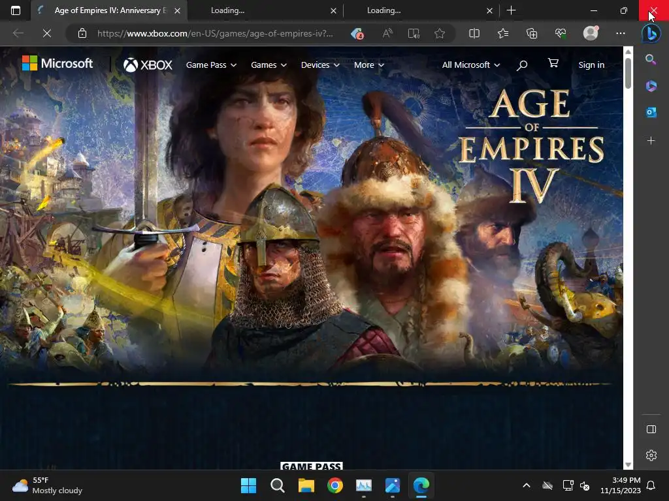Open Collections panel
Image resolution: width=669 pixels, height=501 pixels.
click(532, 33)
